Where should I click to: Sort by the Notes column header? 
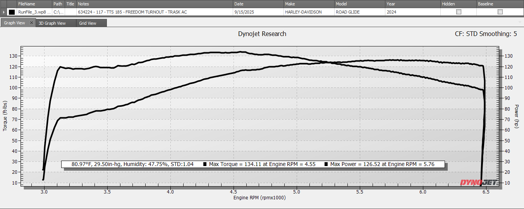[x=155, y=4]
